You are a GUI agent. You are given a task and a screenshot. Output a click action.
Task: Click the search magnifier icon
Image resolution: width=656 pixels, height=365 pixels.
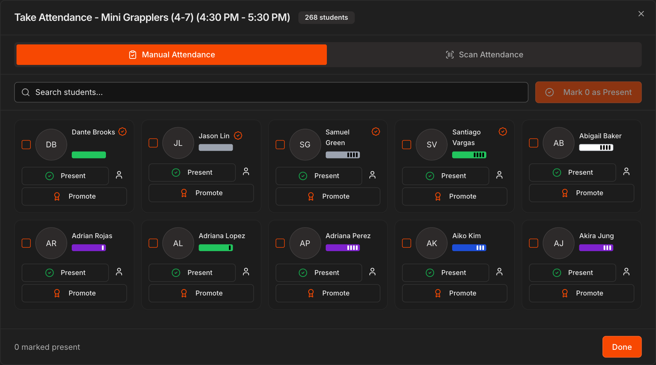(x=25, y=92)
